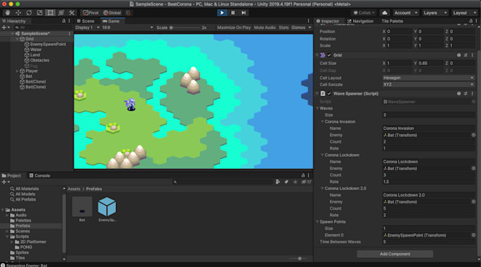Switch to the Console tab
481x267 pixels.
pyautogui.click(x=40, y=175)
